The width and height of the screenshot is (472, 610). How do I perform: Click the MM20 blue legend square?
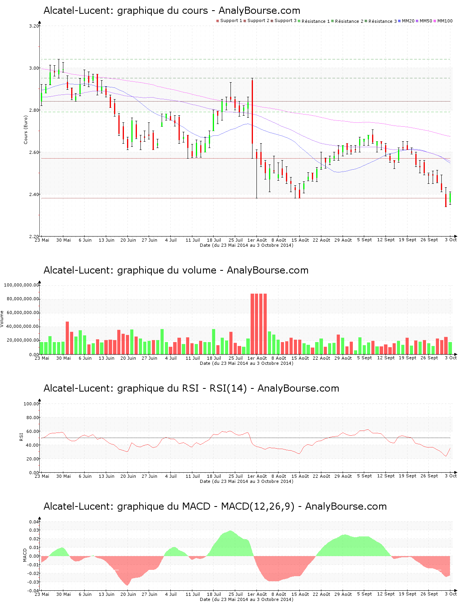(x=400, y=21)
